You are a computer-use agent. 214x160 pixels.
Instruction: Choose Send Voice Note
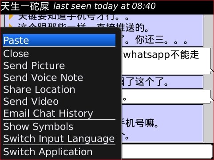coord(59,77)
